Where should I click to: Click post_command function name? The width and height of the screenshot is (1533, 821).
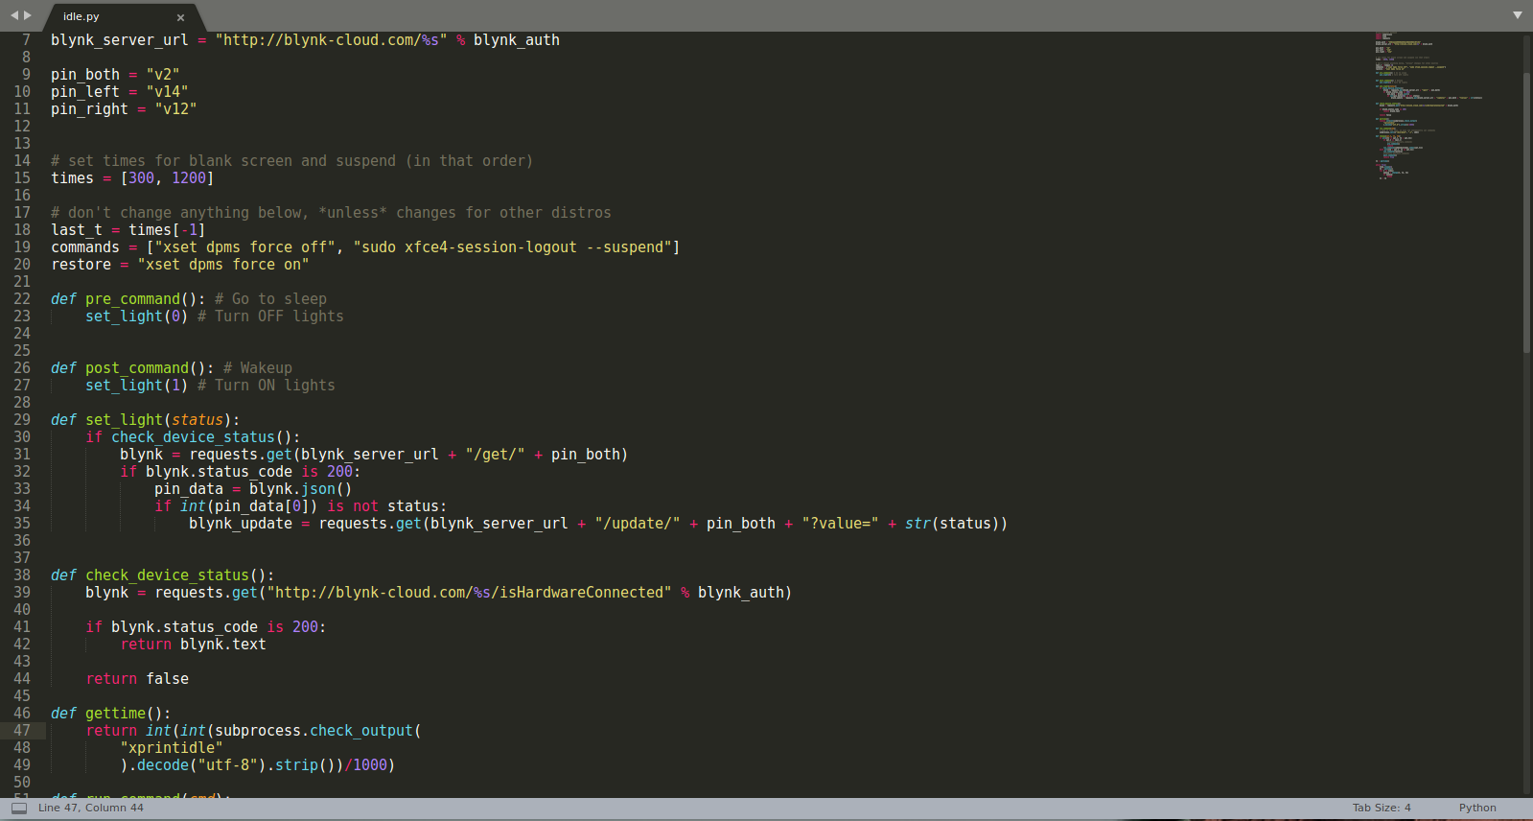click(137, 368)
